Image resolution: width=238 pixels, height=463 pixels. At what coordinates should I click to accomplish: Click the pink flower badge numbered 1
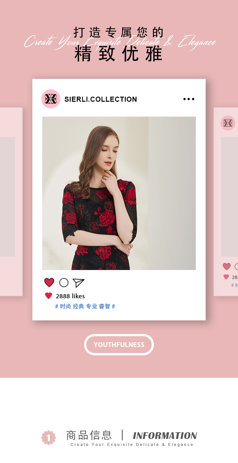(x=49, y=438)
